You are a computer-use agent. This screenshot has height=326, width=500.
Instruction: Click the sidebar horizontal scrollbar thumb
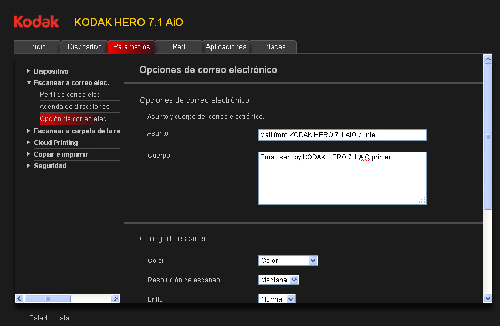[48, 299]
